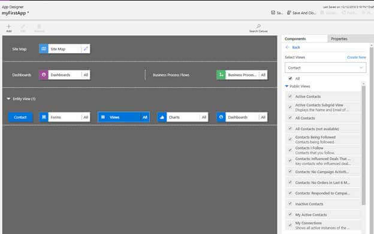The height and width of the screenshot is (234, 374).
Task: Toggle Contacts: Influenced Deals That checkbox
Action: point(290,160)
